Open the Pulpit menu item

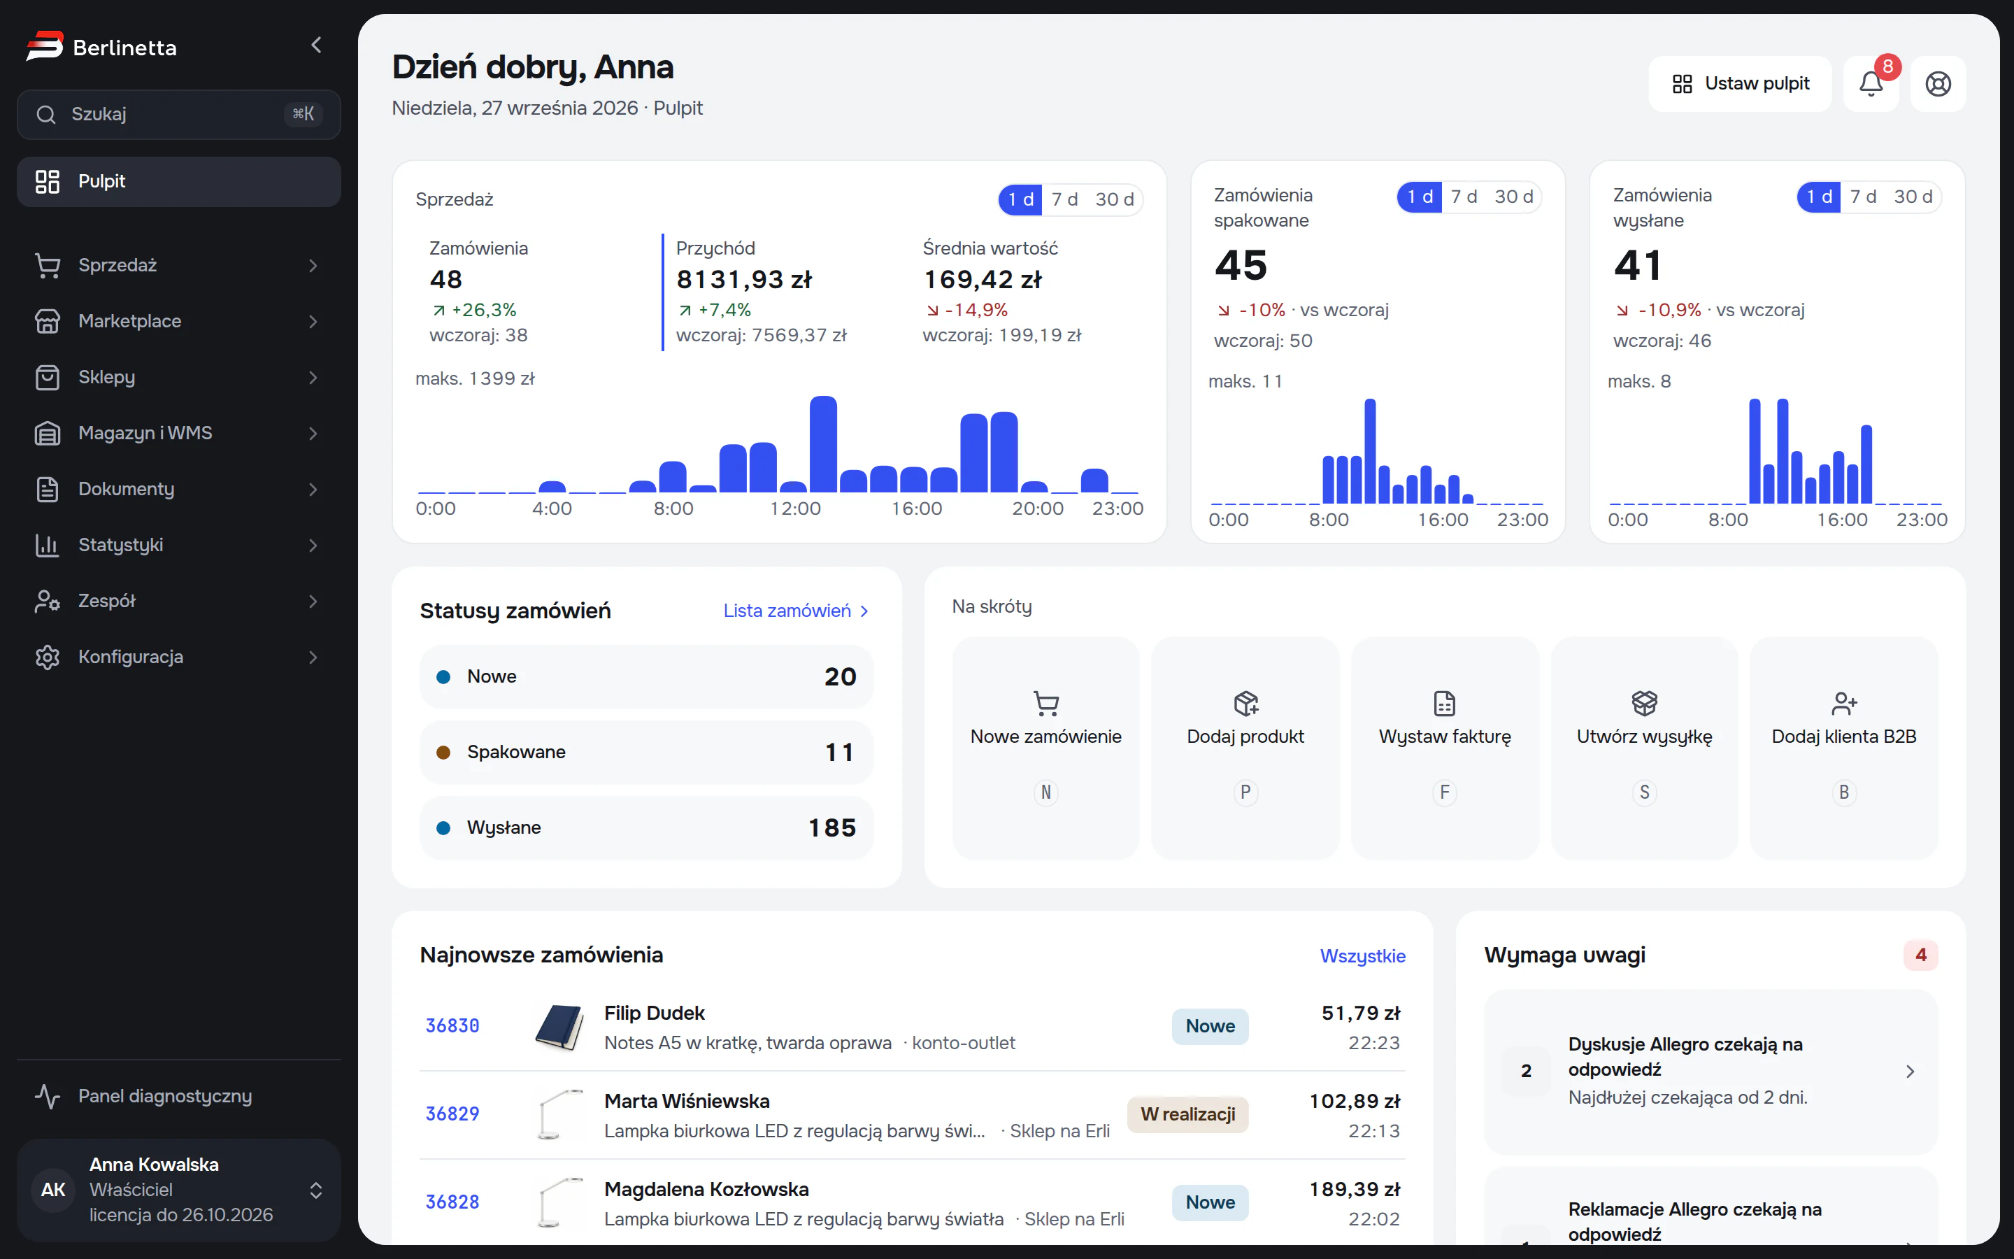pyautogui.click(x=179, y=182)
